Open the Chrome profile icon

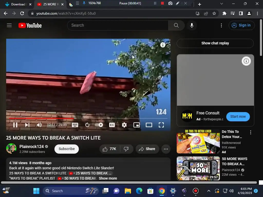point(249,13)
